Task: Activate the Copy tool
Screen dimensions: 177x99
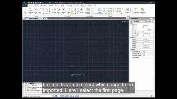Action: (58, 10)
